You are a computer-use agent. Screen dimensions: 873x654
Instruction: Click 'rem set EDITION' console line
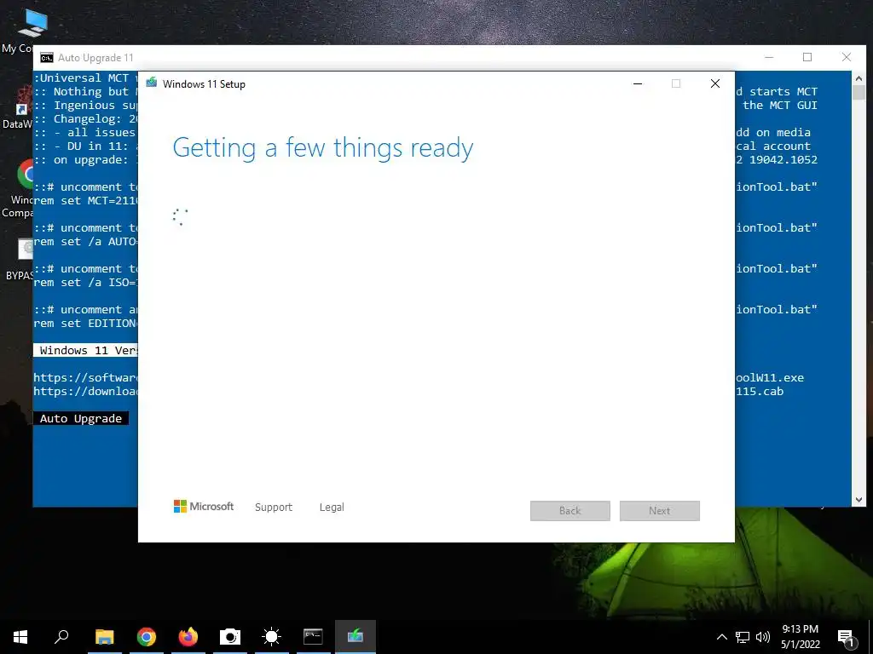point(85,323)
